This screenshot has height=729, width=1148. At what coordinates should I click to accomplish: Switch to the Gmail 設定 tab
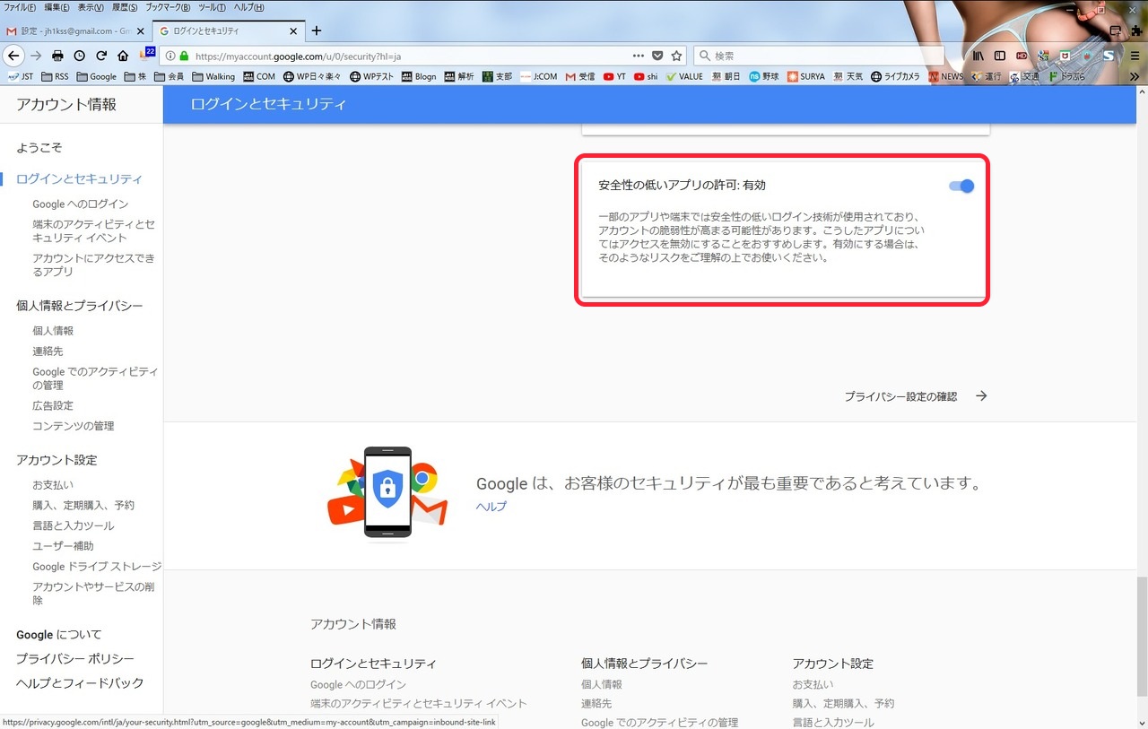(x=72, y=30)
